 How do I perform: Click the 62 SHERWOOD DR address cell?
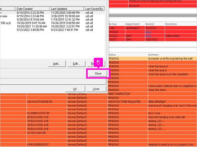pos(47,113)
